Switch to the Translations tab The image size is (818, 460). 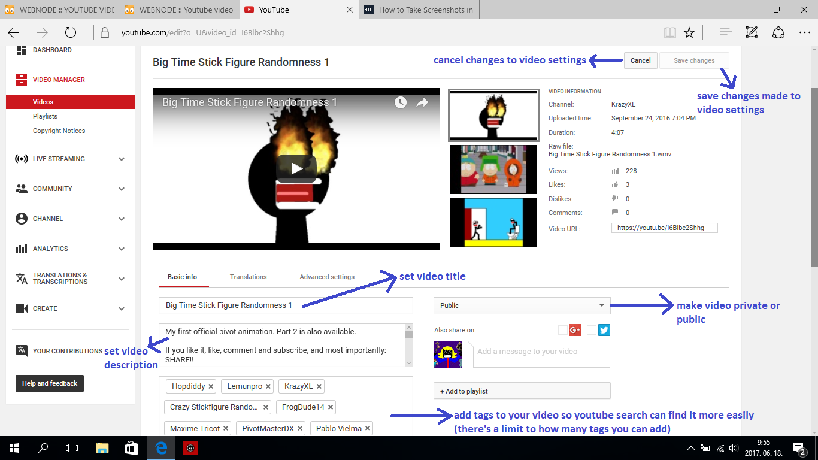[248, 277]
